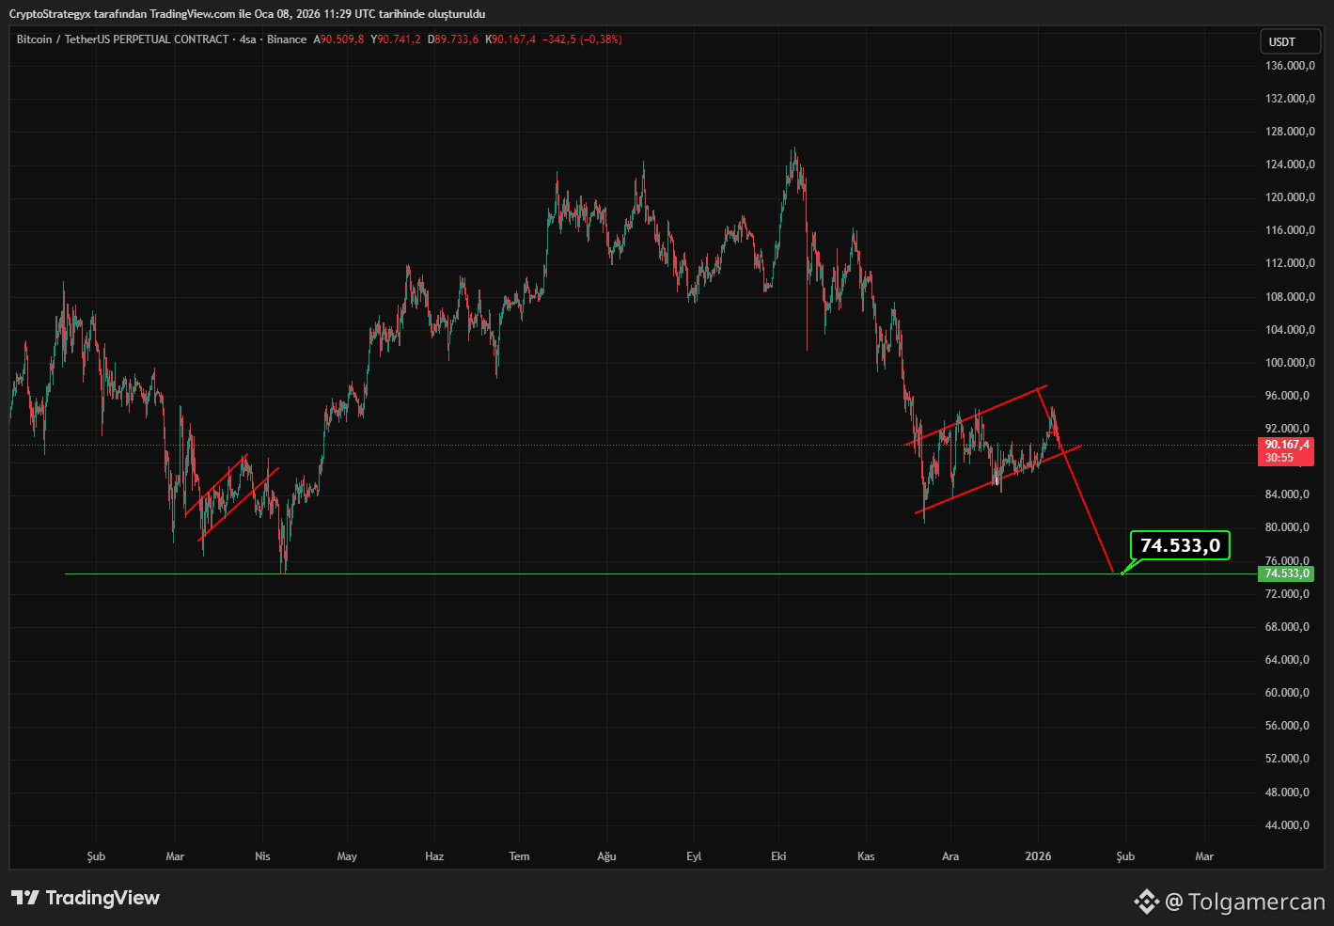Click the 116.000,0 price axis label
The width and height of the screenshot is (1334, 926).
1290,230
